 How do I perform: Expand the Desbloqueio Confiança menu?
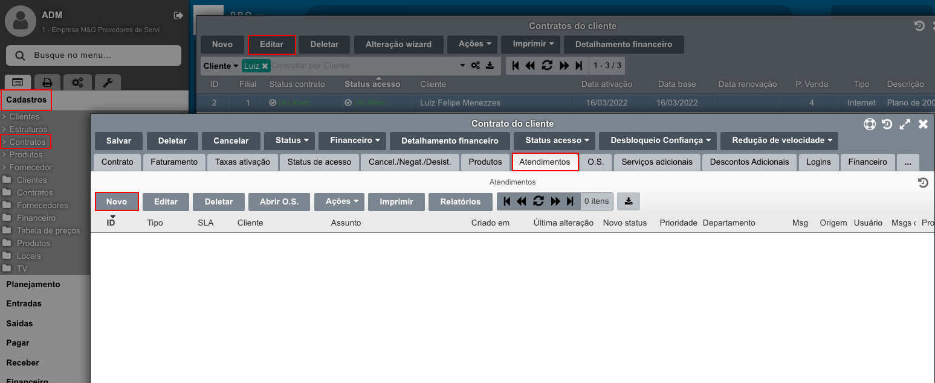tap(658, 141)
